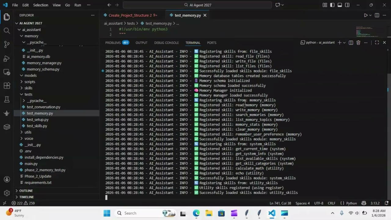Split the terminal panel
The height and width of the screenshot is (220, 391).
(351, 42)
